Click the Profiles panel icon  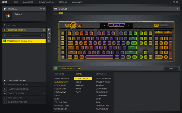[5, 9]
